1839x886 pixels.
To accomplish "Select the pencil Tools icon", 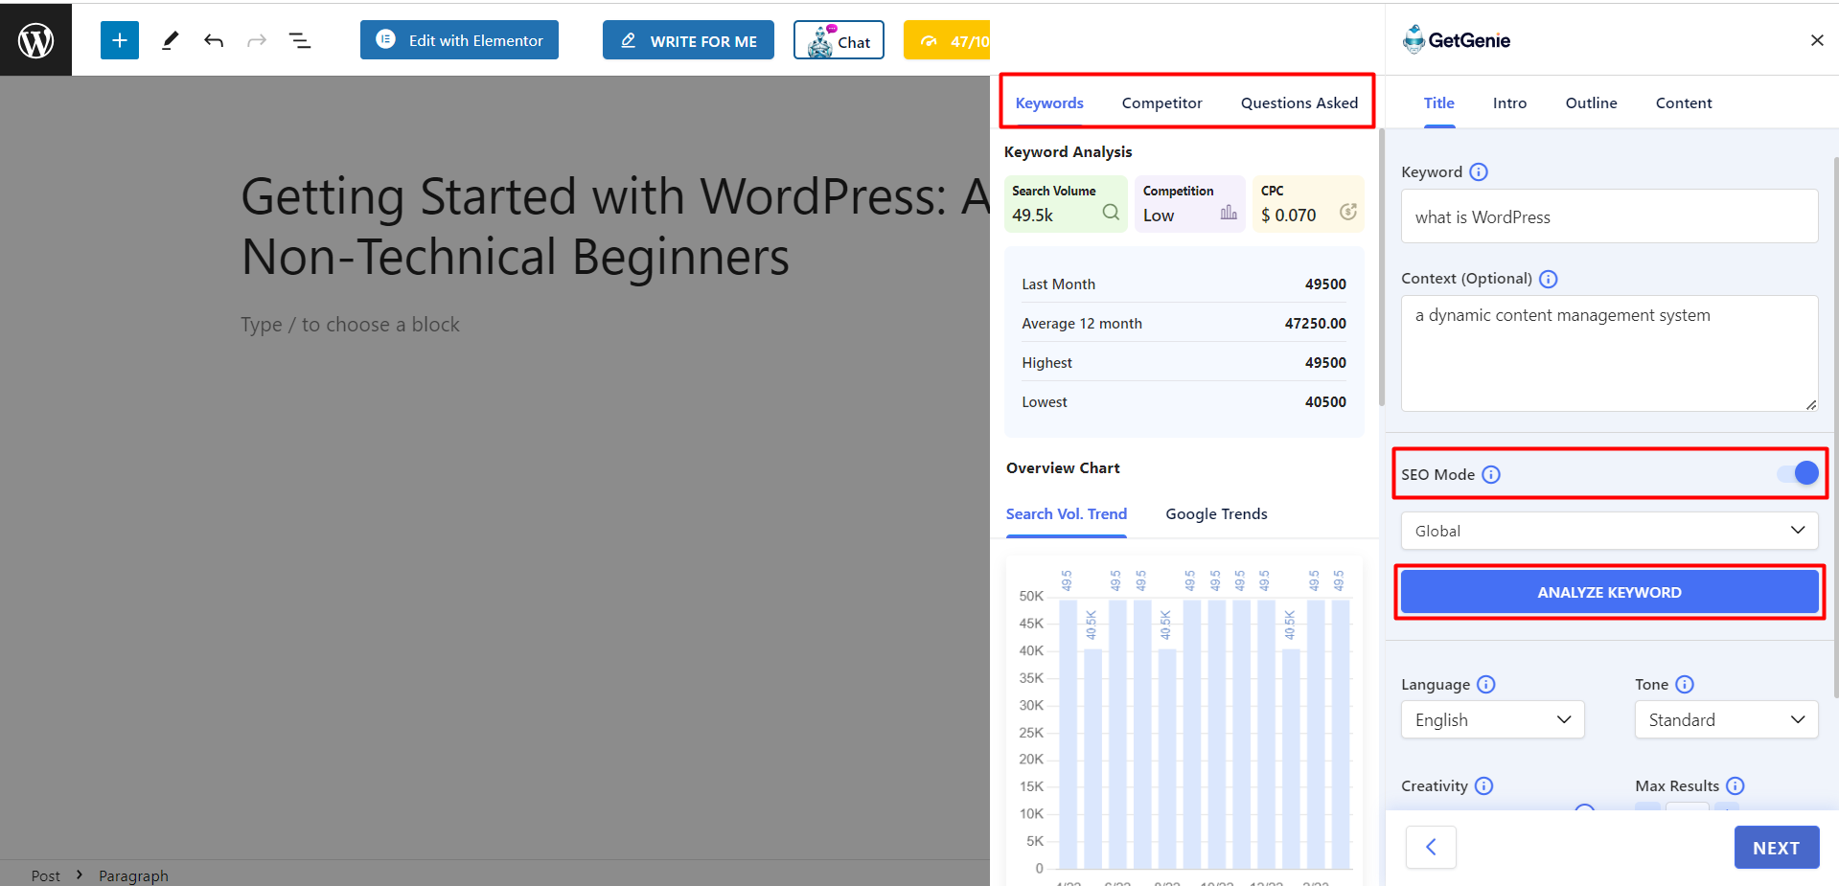I will pos(170,40).
